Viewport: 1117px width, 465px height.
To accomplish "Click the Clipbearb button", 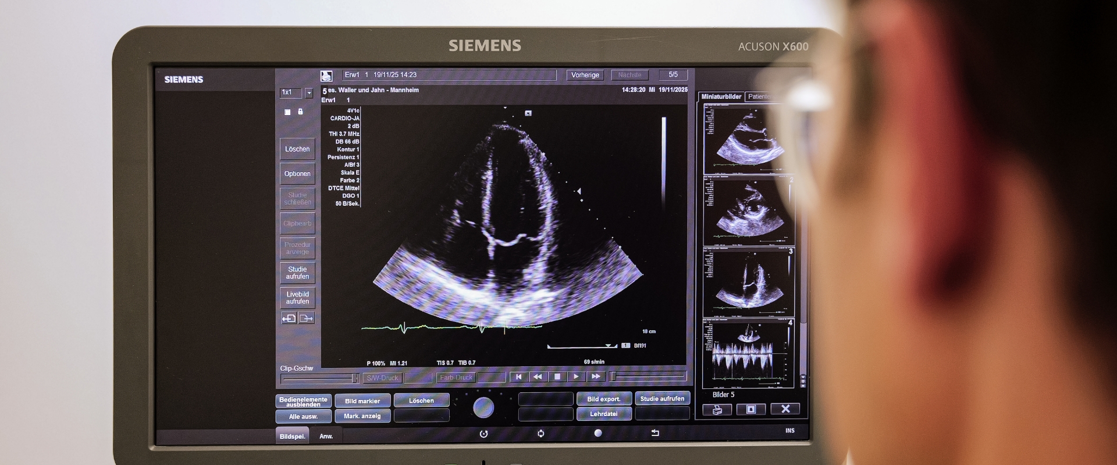I will coord(297,223).
